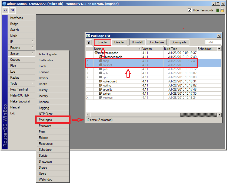The width and height of the screenshot is (227, 183).
Task: Click the wireless package icon
Action: (x=100, y=98)
